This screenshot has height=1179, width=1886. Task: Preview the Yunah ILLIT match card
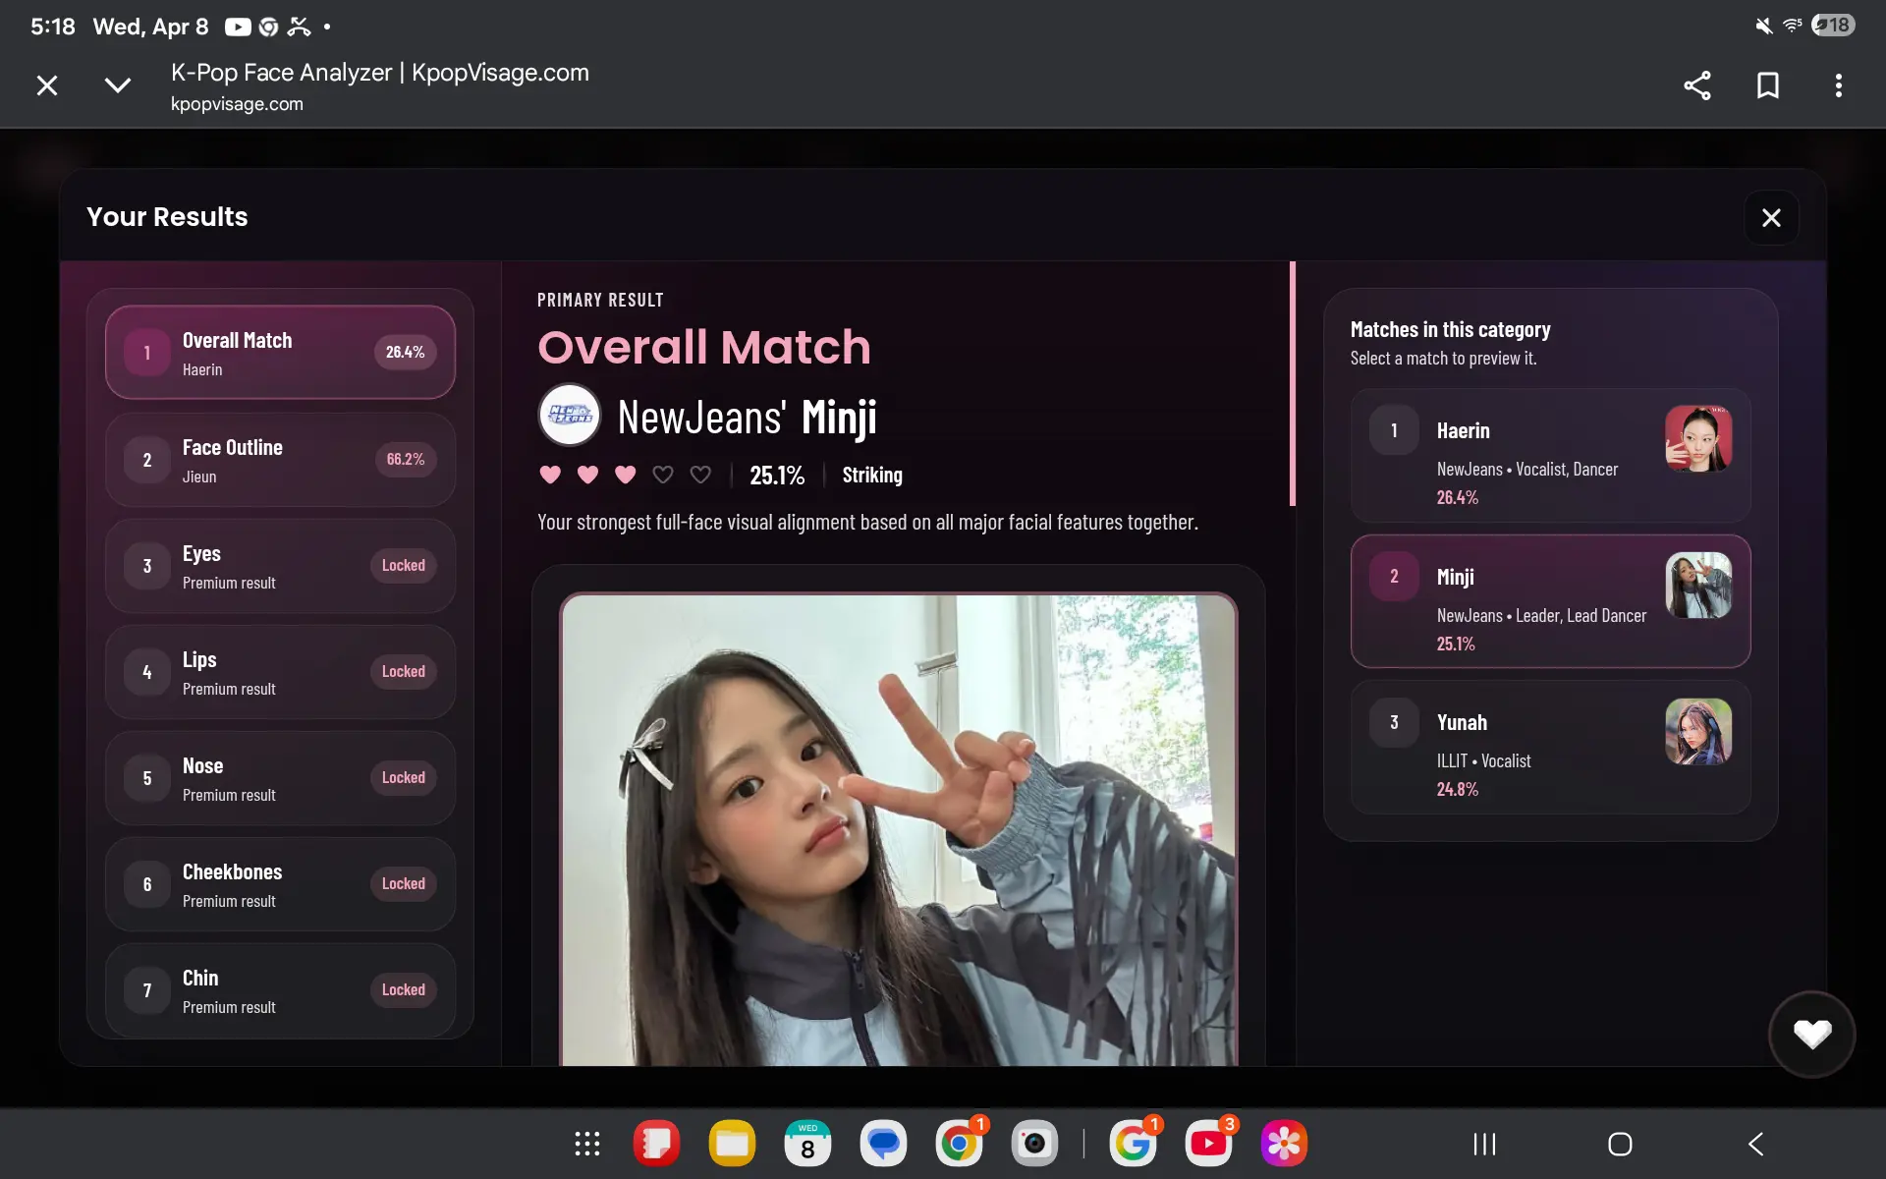click(1549, 748)
